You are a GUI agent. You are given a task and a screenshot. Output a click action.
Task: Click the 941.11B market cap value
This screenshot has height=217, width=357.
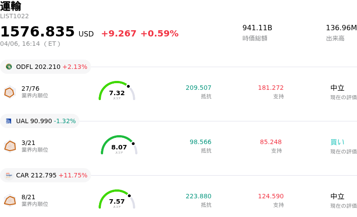[x=257, y=28]
